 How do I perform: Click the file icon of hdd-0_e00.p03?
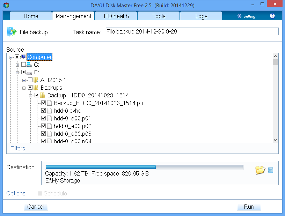coord(50,134)
